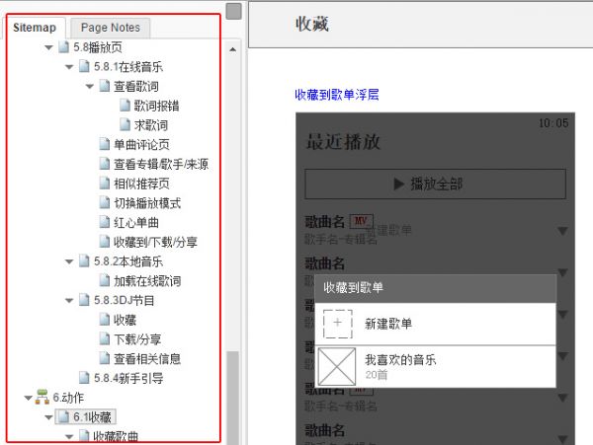Click the flow diagram icon beside 6.动作
The width and height of the screenshot is (593, 445).
click(42, 398)
